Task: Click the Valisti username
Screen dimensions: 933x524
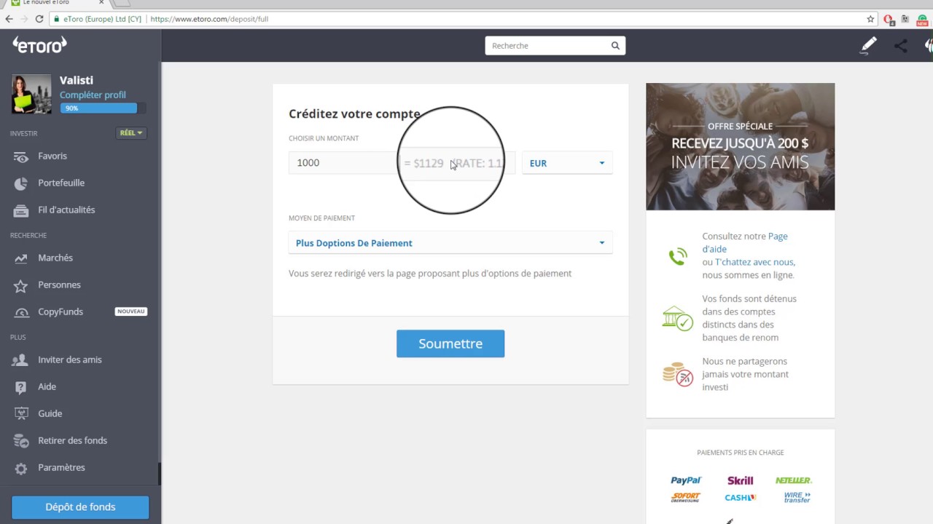Action: click(x=77, y=80)
